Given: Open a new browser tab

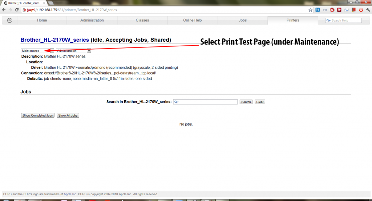Looking at the screenshot, I should pyautogui.click(x=50, y=3).
